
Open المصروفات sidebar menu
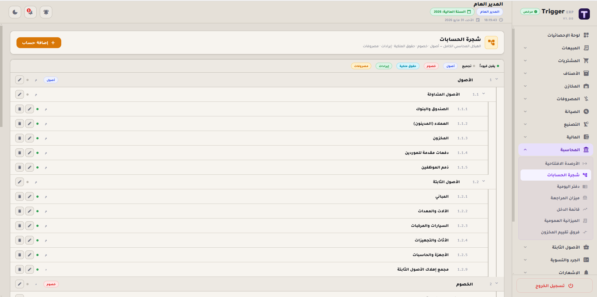(x=556, y=99)
